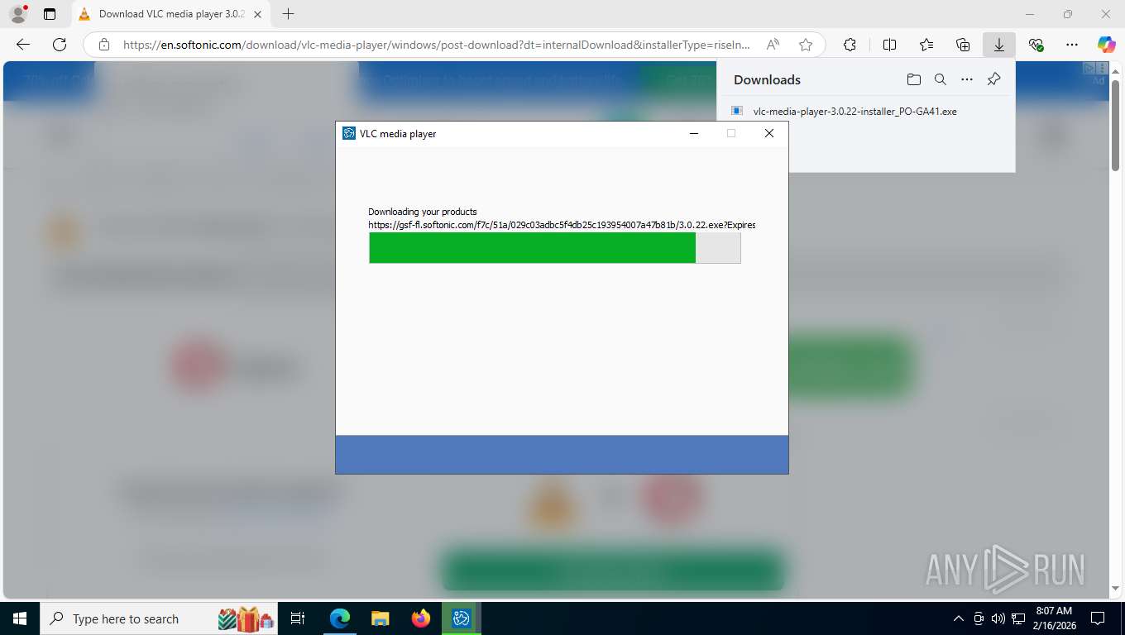
Task: Open the Collections icon
Action: 963,45
